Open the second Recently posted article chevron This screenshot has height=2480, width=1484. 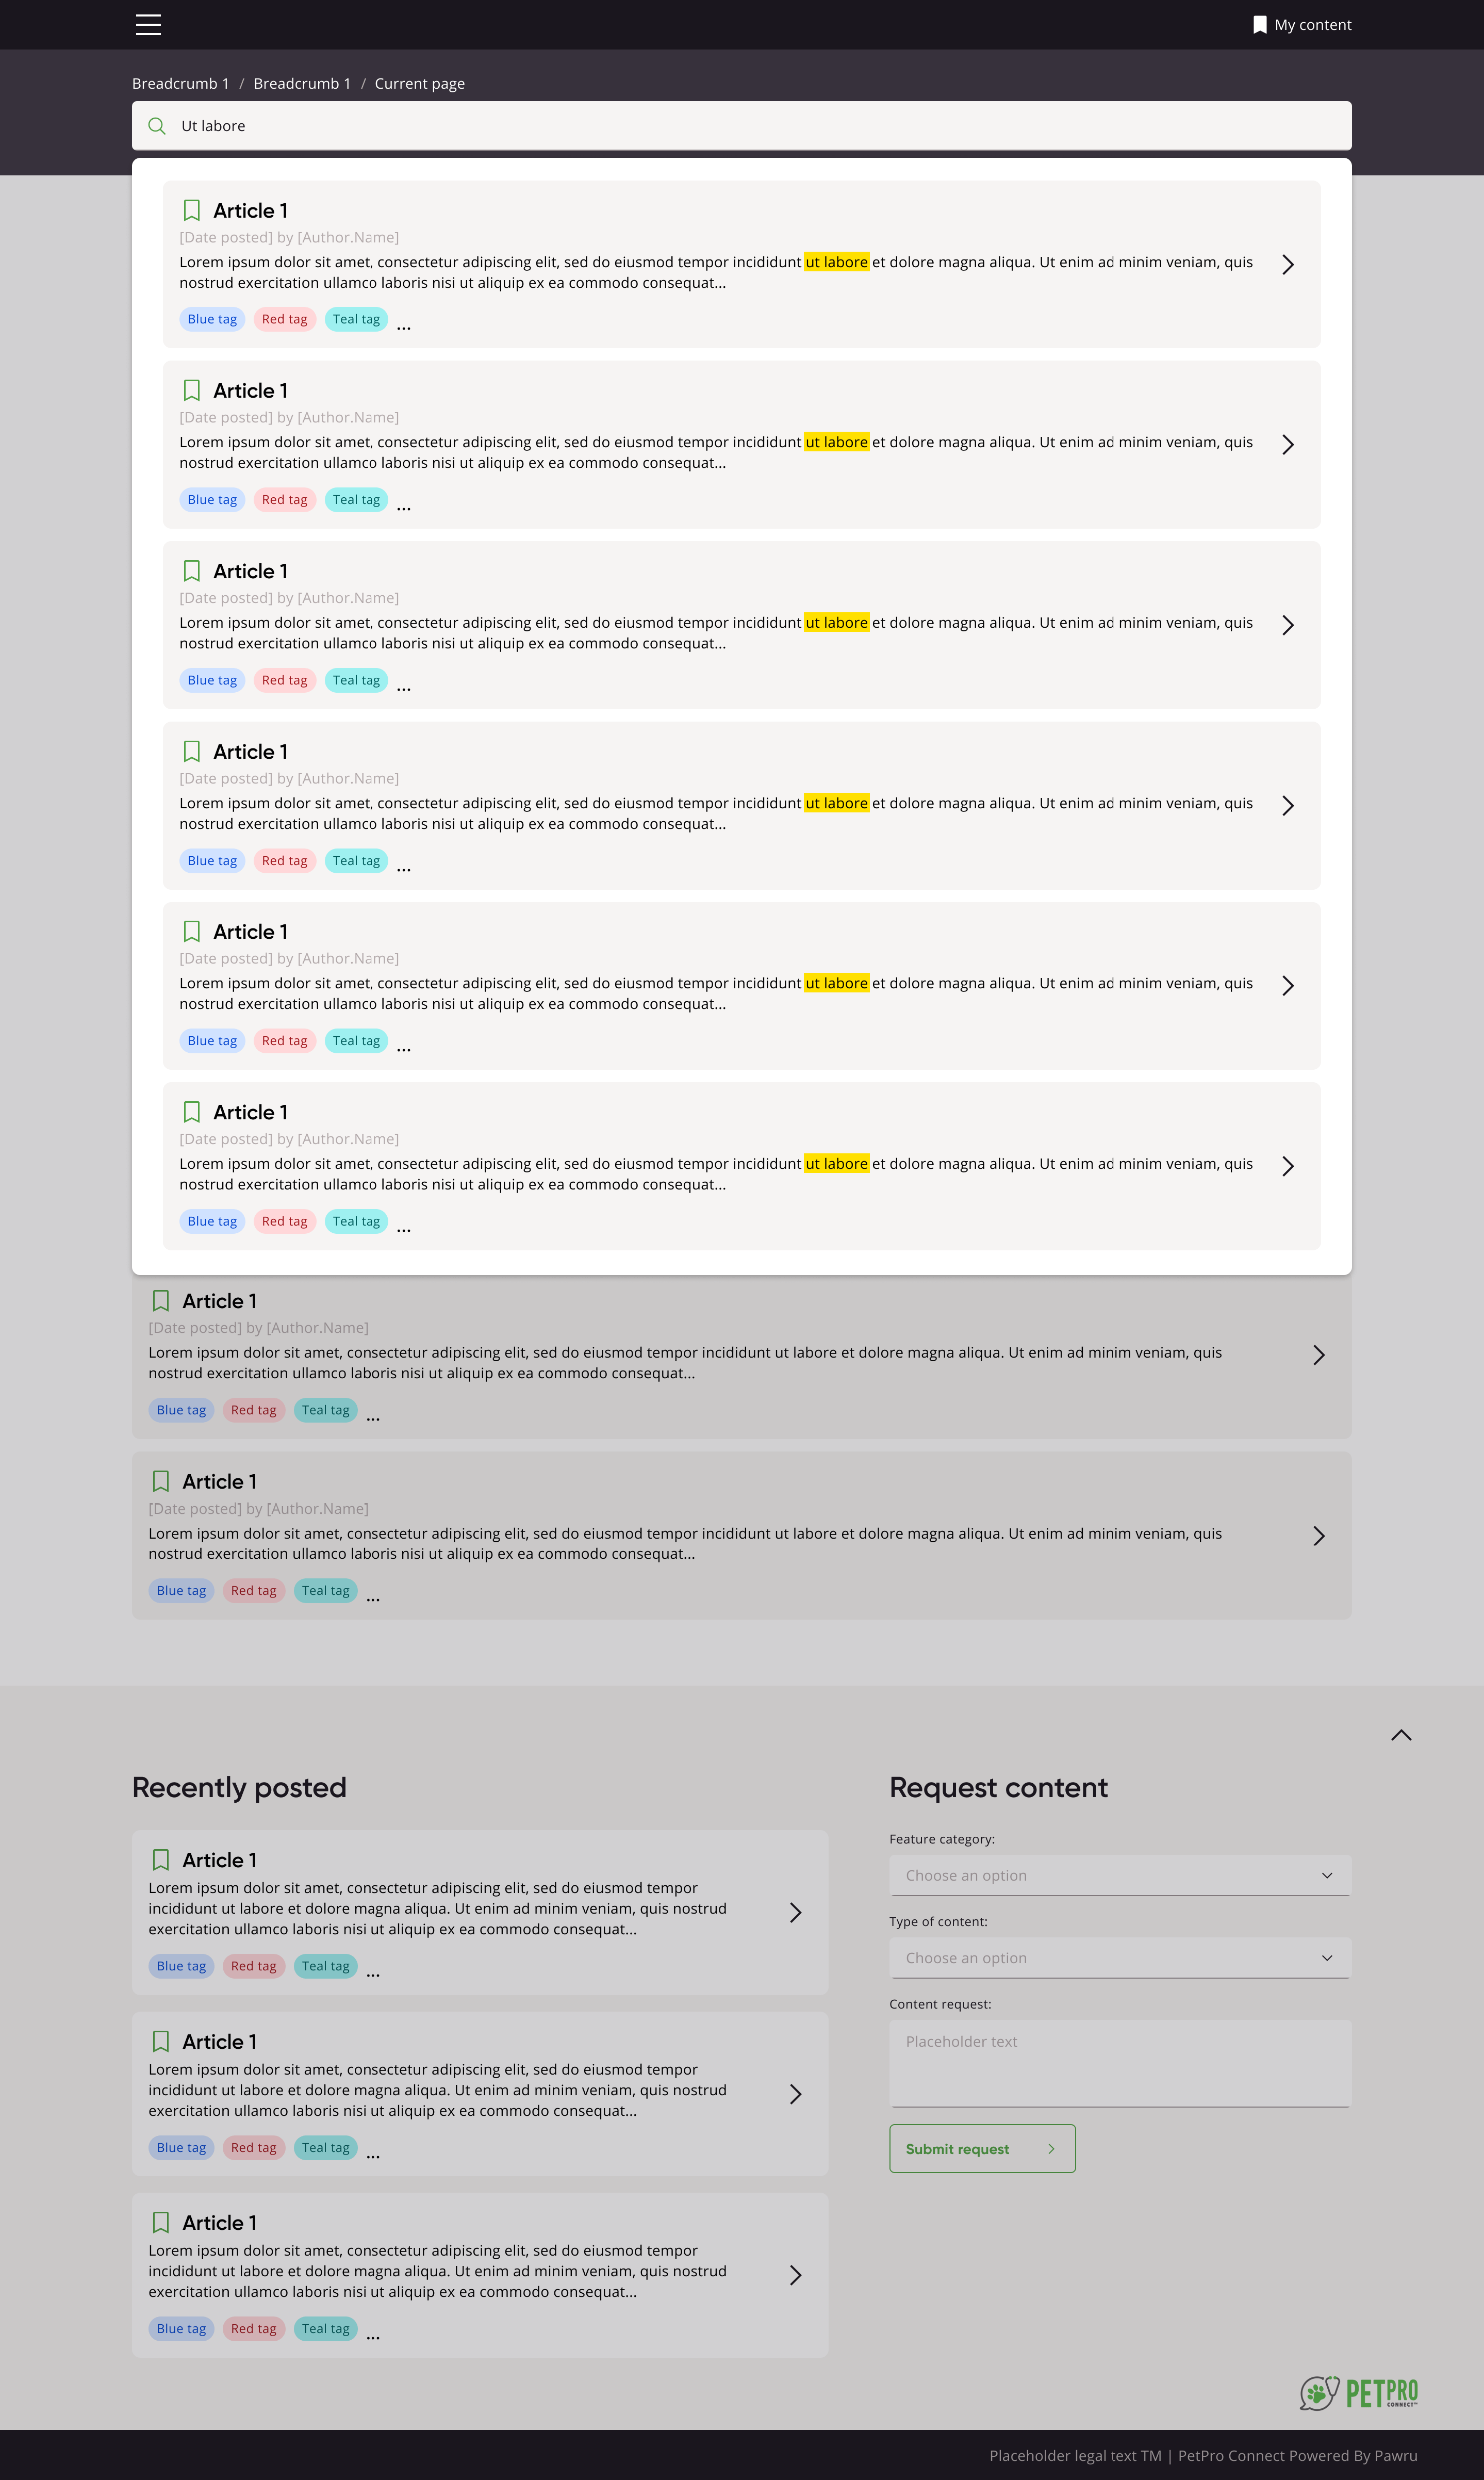pyautogui.click(x=795, y=2094)
